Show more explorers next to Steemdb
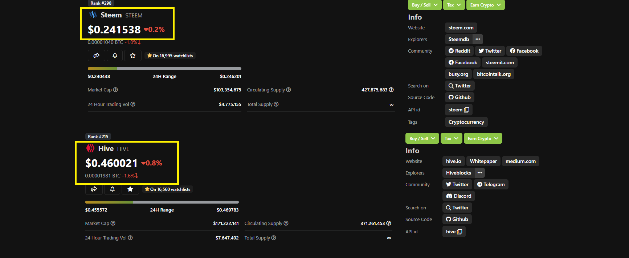Image resolution: width=629 pixels, height=258 pixels. click(478, 39)
